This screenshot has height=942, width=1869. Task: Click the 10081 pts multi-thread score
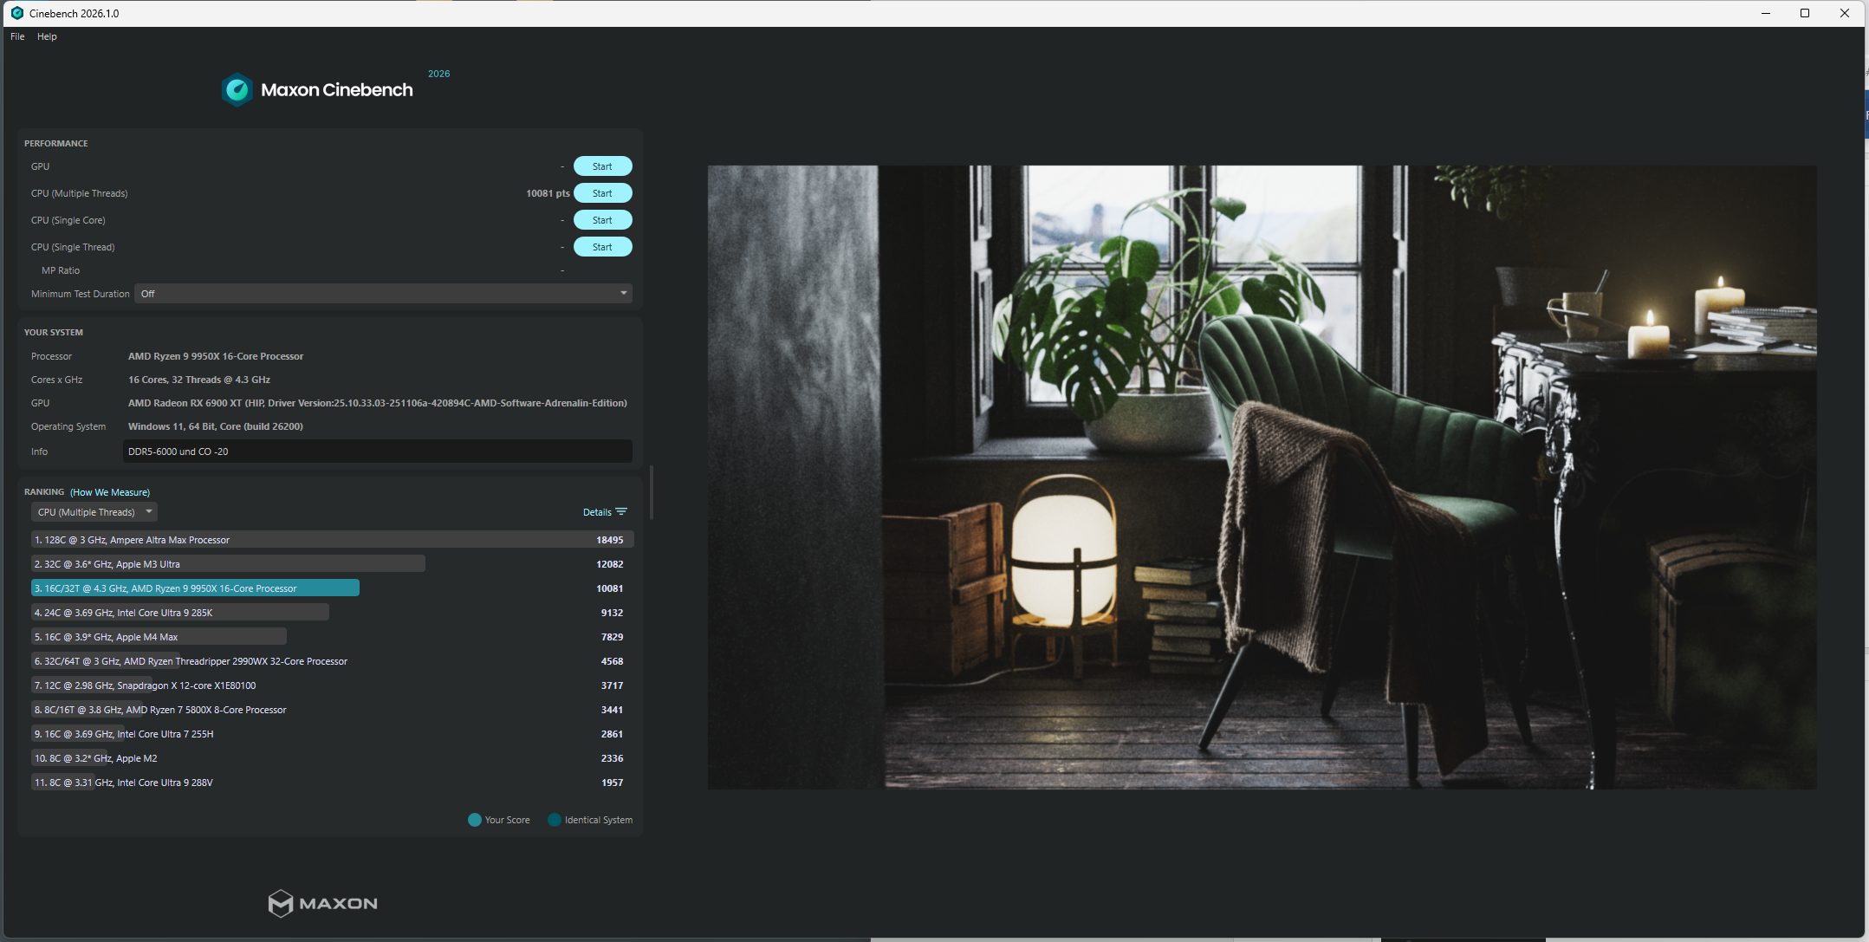(x=548, y=193)
